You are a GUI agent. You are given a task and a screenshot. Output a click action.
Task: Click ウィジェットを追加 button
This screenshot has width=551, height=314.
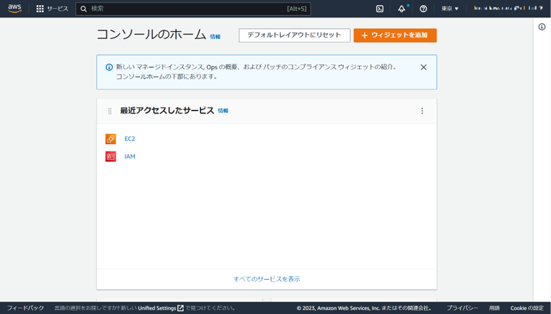(x=395, y=35)
